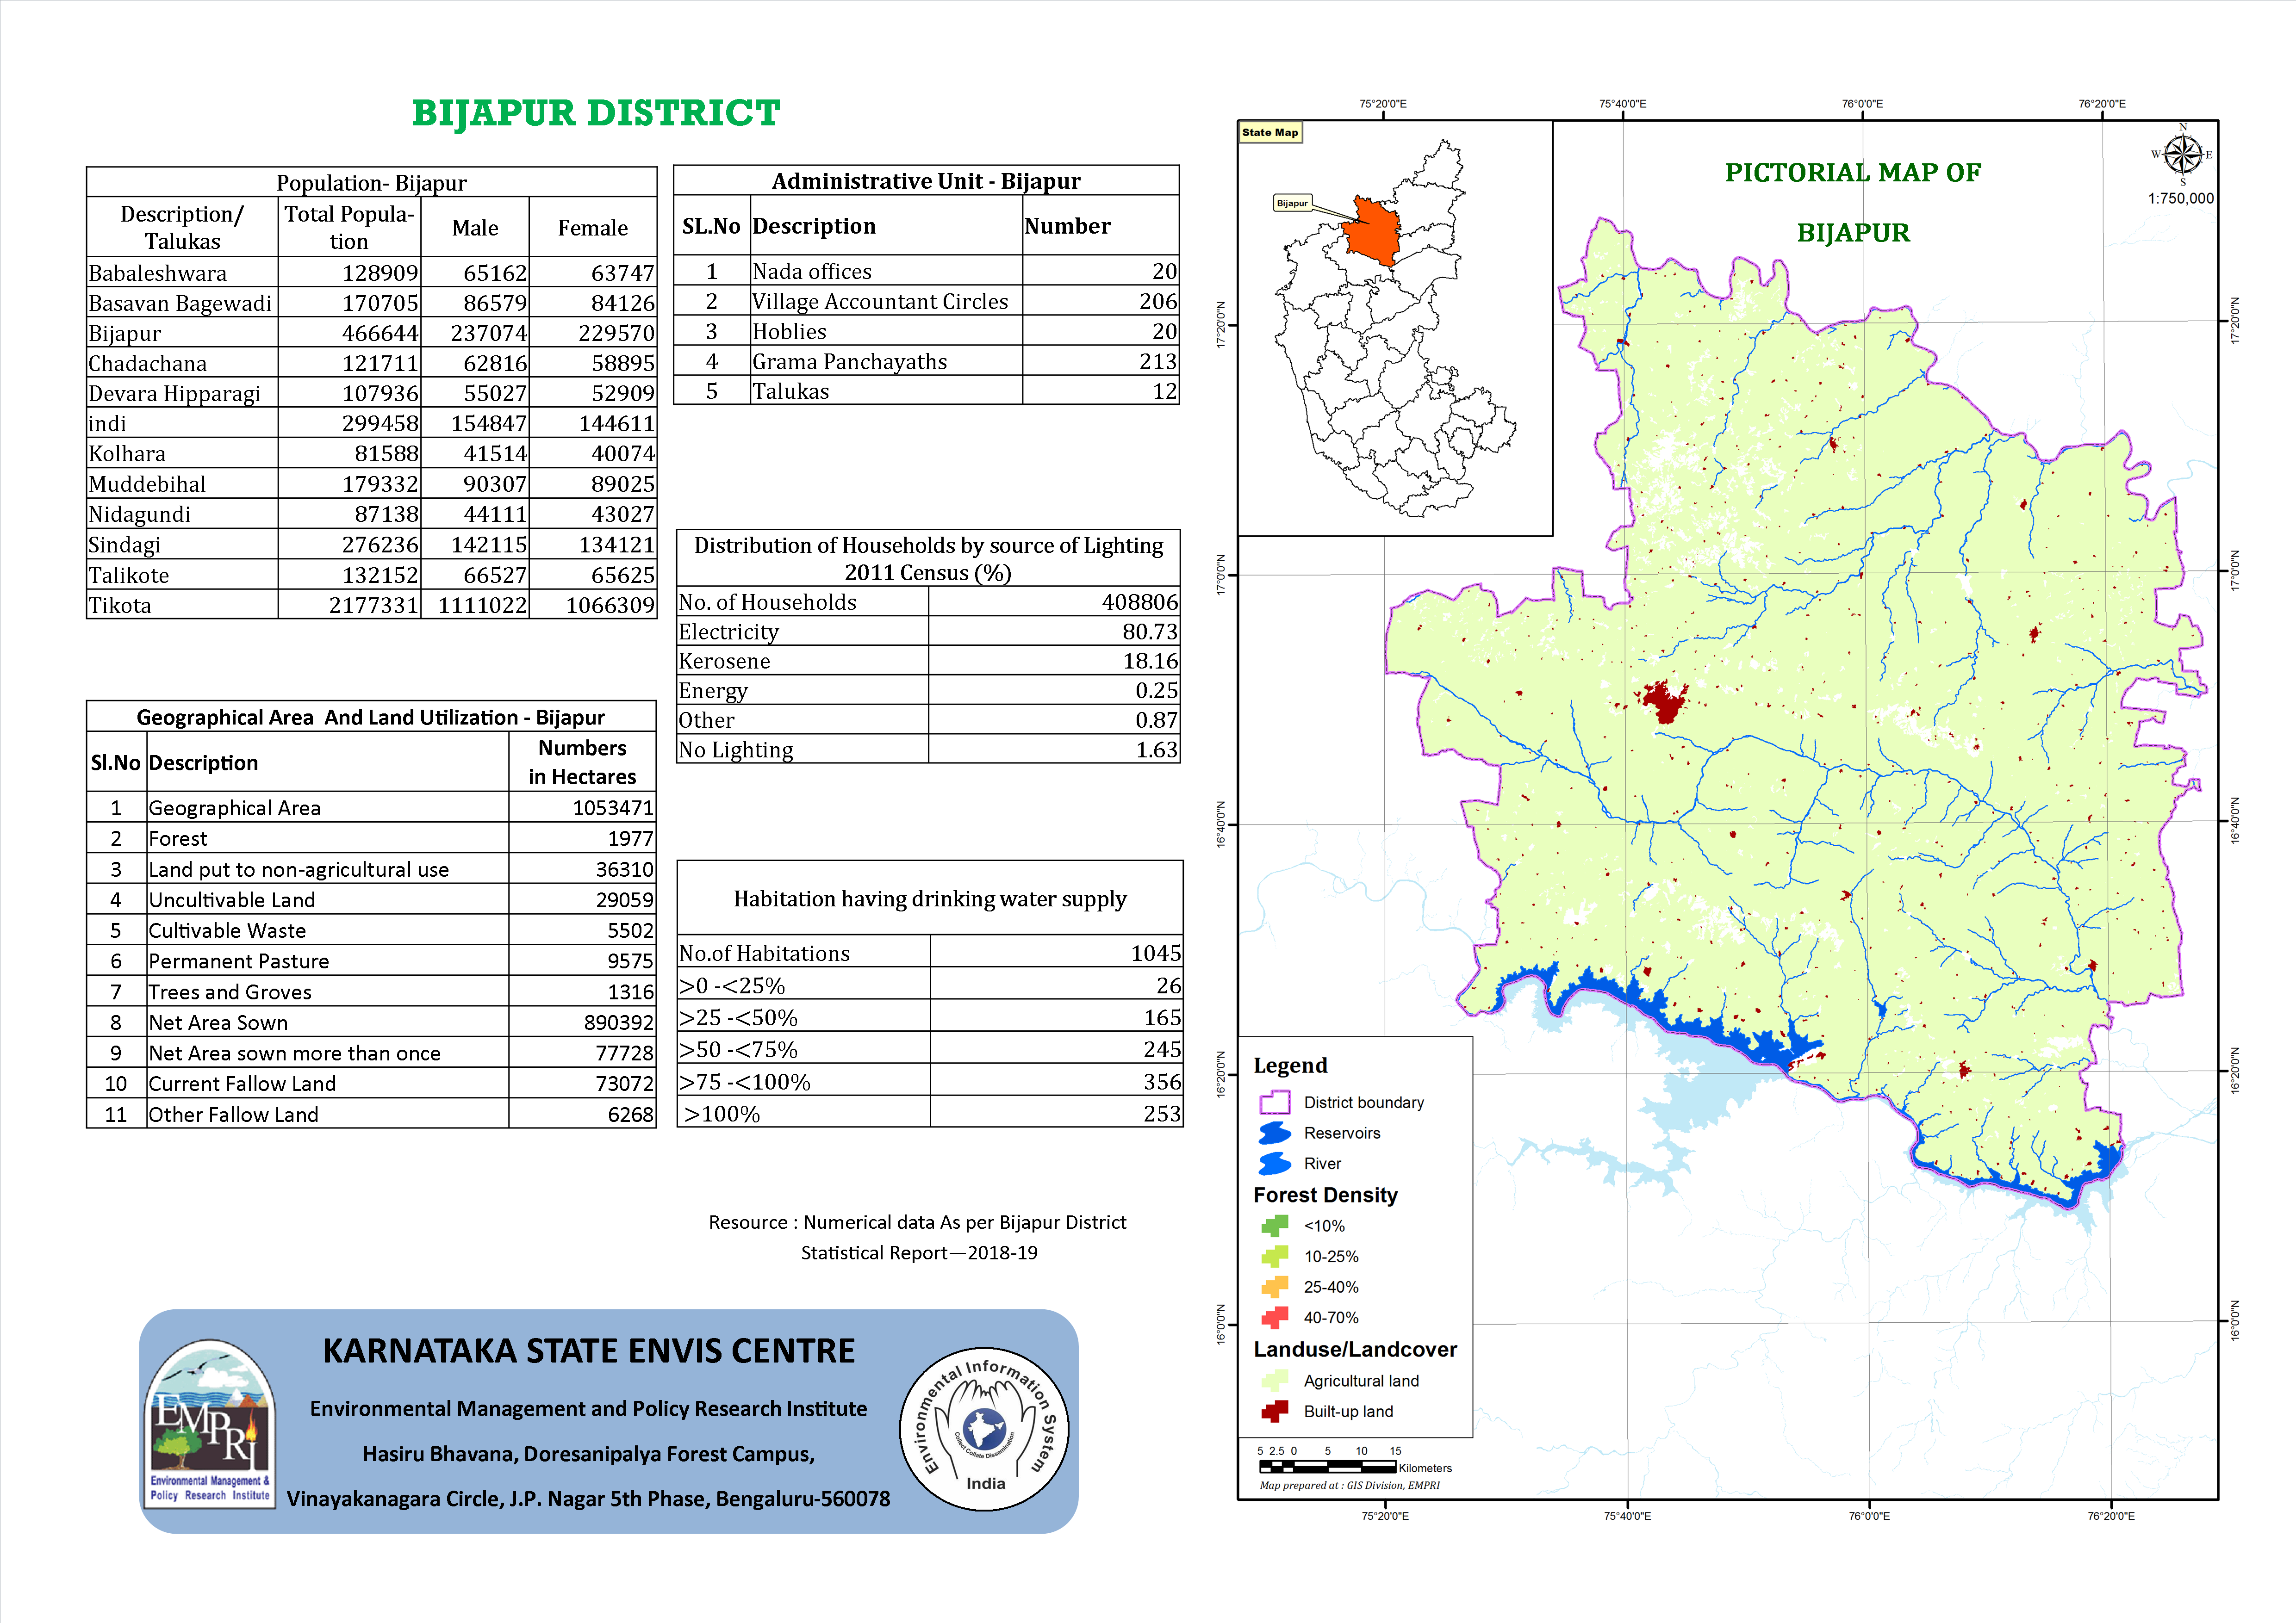Click the Bijapur callout label in the state map
Viewport: 2296px width, 1623px height.
coord(1292,203)
